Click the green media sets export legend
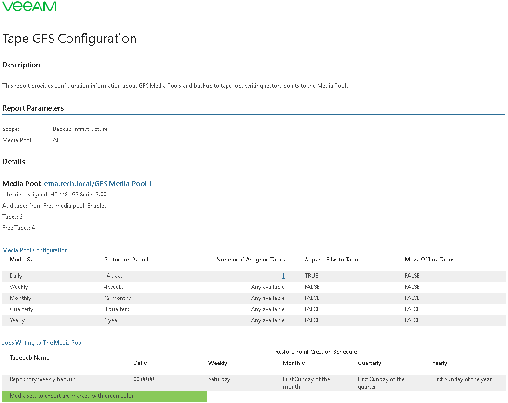 pyautogui.click(x=104, y=397)
